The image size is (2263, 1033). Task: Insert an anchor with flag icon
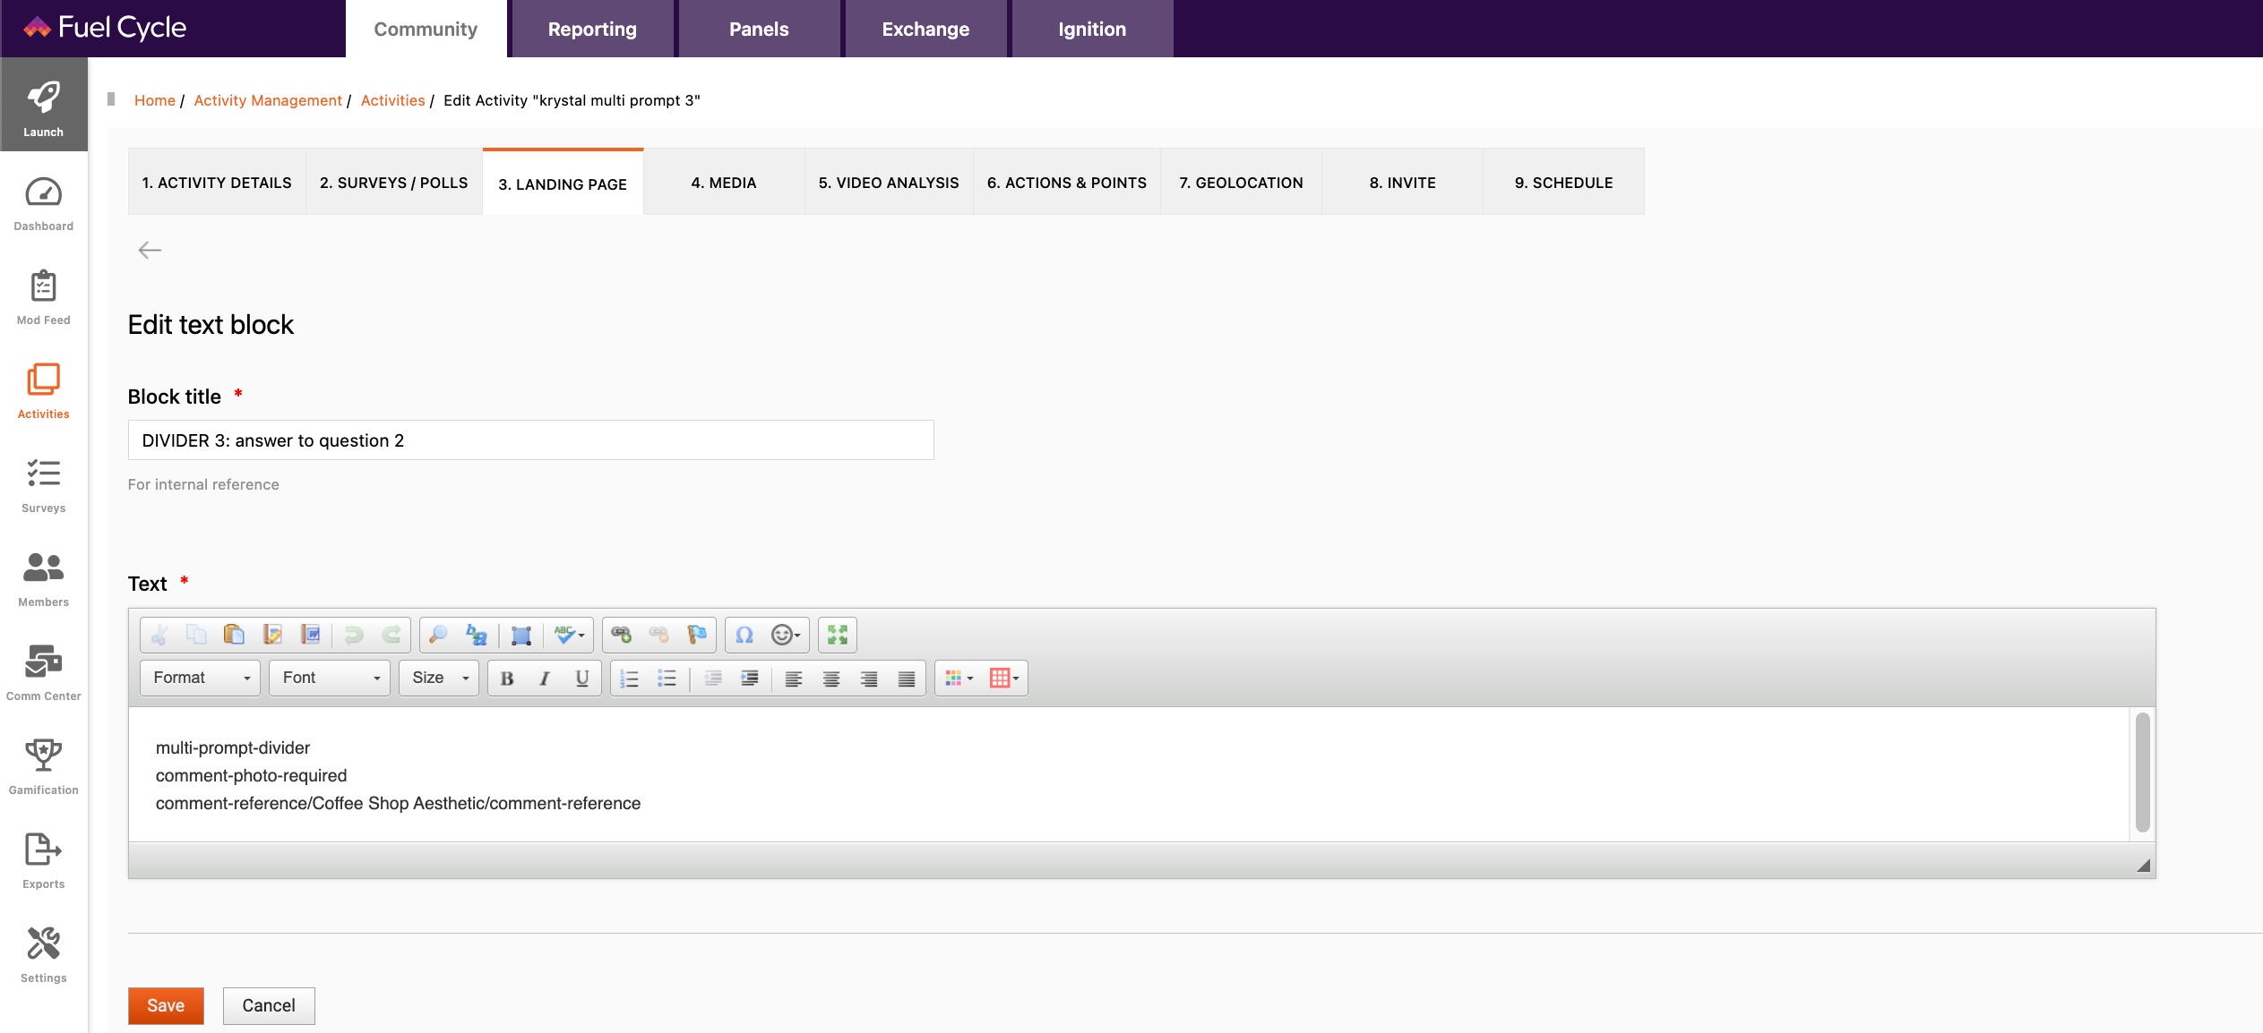pos(696,635)
